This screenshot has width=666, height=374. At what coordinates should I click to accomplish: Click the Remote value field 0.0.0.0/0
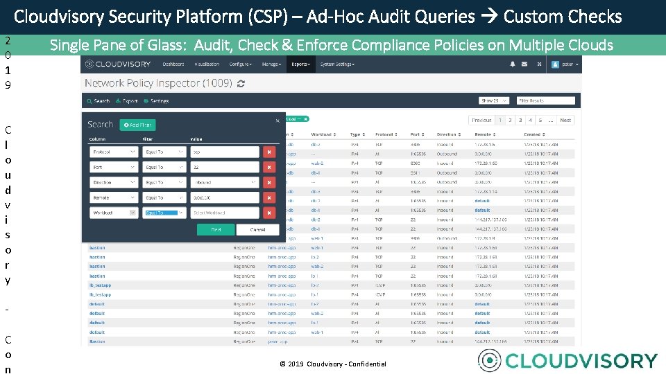click(225, 197)
